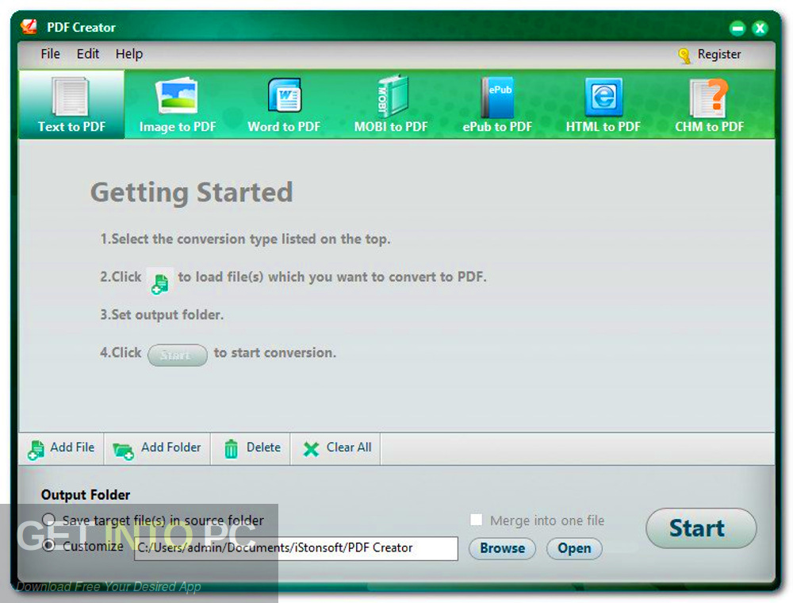Click the Register link
The image size is (793, 603).
pyautogui.click(x=718, y=54)
